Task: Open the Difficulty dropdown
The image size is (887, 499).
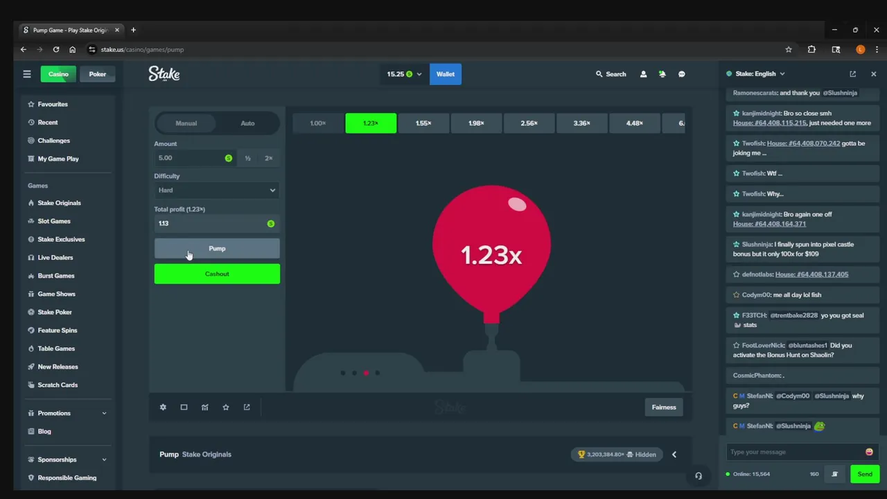Action: tap(217, 190)
